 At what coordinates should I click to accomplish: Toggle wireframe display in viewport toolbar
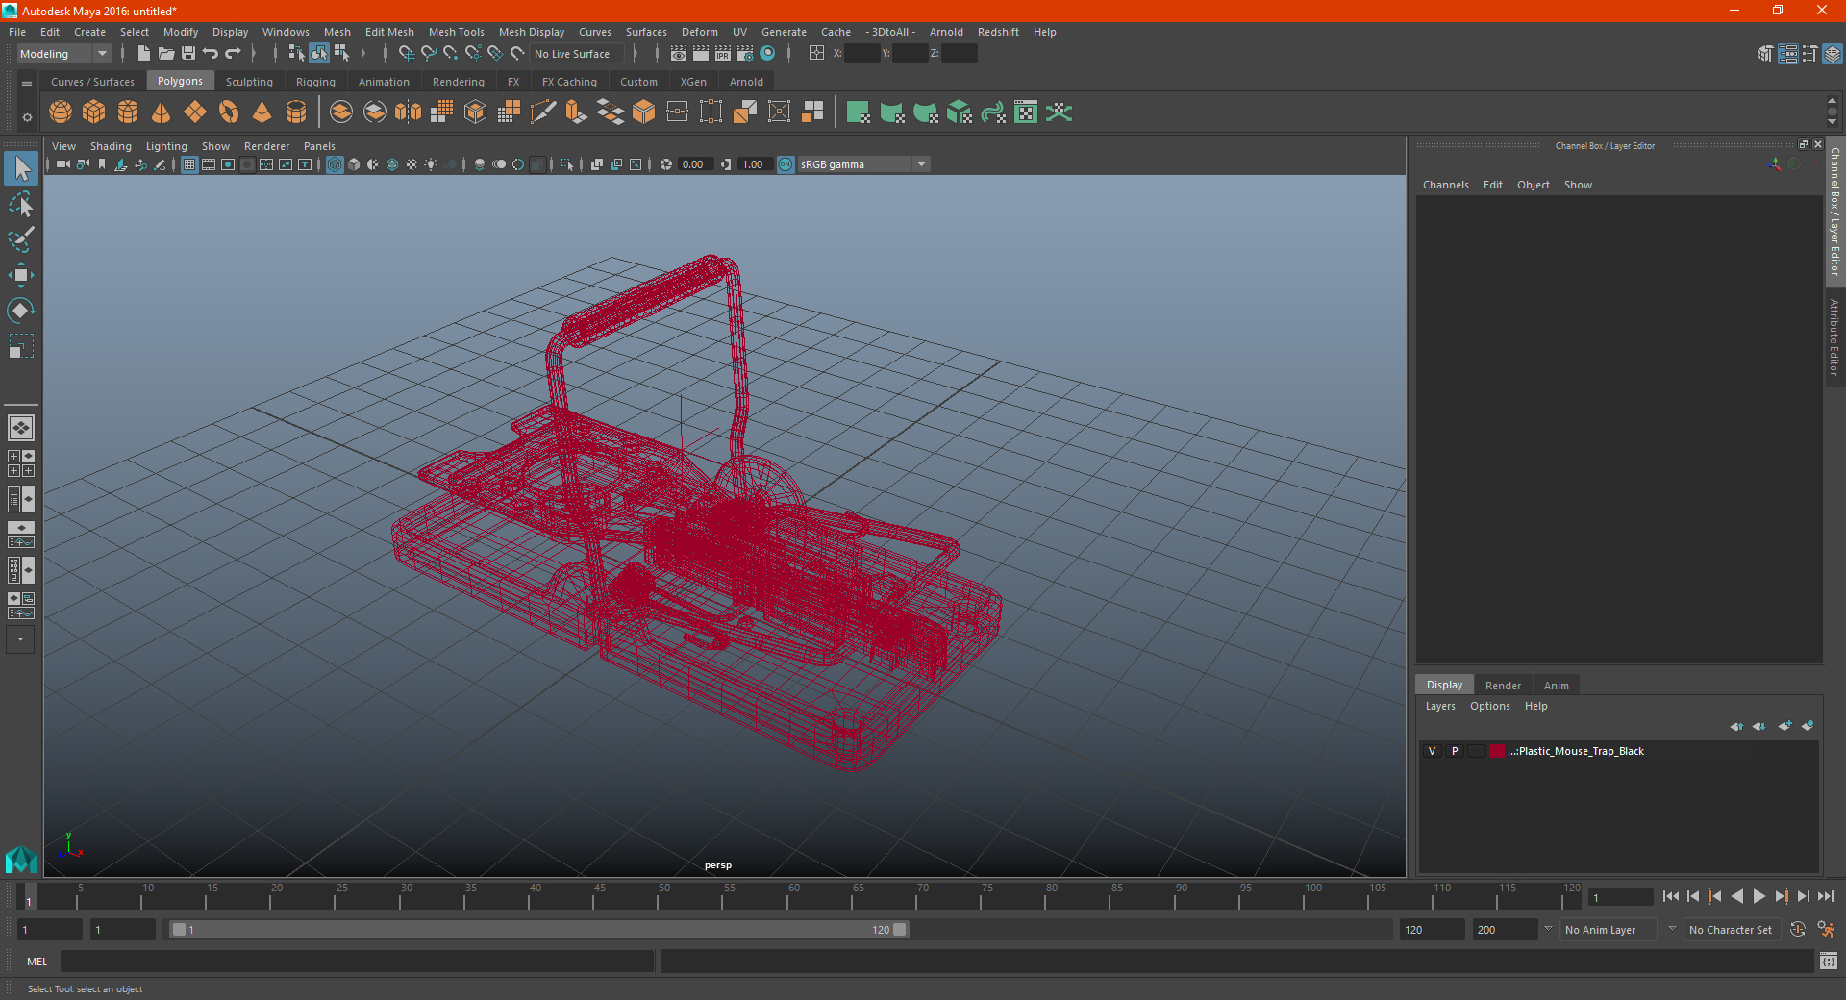[x=335, y=164]
